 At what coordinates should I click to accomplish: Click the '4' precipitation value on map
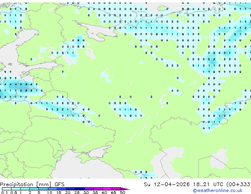(x=16, y=84)
